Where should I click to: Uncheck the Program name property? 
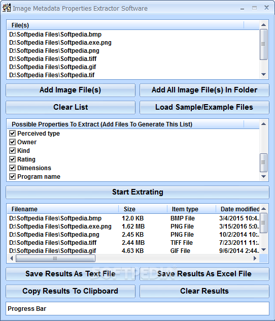[x=13, y=176]
